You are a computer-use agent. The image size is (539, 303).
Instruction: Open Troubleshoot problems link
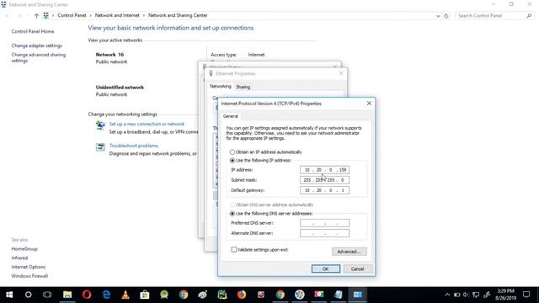[x=134, y=146]
